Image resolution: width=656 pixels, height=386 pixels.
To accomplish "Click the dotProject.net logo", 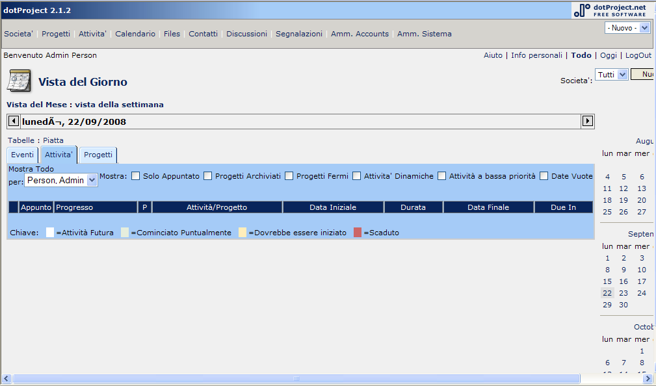I will point(610,10).
